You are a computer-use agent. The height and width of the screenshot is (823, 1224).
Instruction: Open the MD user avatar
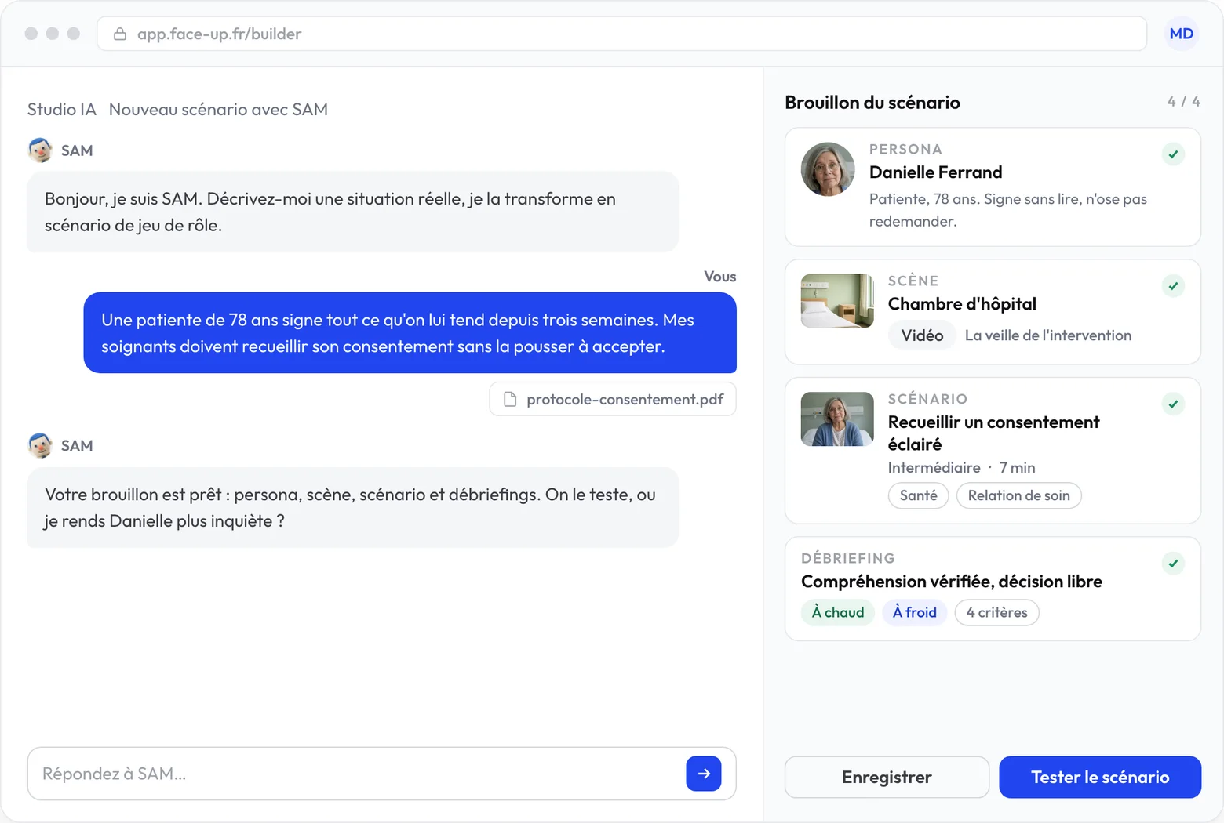[x=1181, y=34]
